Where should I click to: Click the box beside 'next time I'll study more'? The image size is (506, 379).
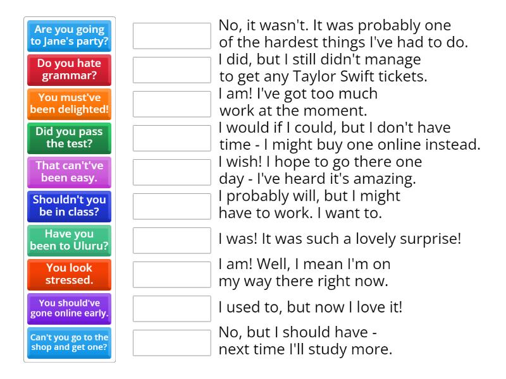[171, 343]
